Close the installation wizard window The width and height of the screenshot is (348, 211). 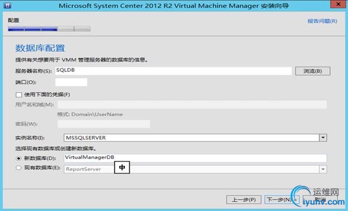click(x=338, y=4)
